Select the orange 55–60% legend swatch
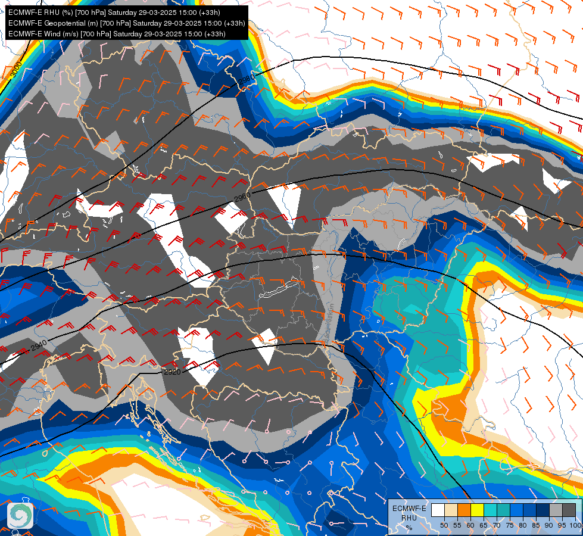Image resolution: width=583 pixels, height=536 pixels. pos(464,510)
